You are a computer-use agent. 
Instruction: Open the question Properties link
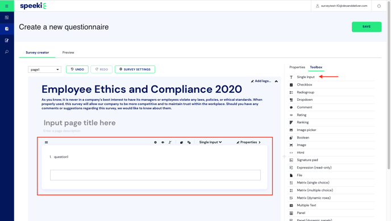[248, 142]
